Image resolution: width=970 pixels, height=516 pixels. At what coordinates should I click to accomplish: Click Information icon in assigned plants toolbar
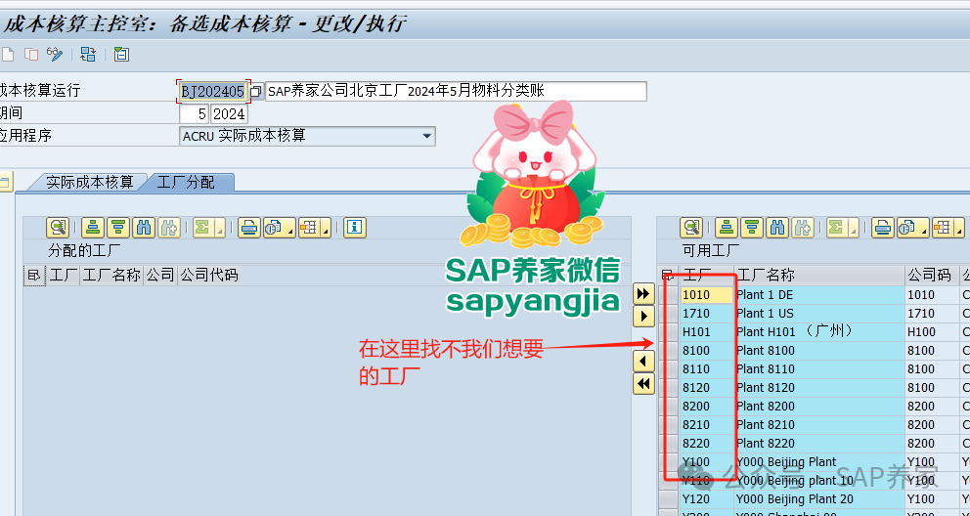[x=355, y=228]
